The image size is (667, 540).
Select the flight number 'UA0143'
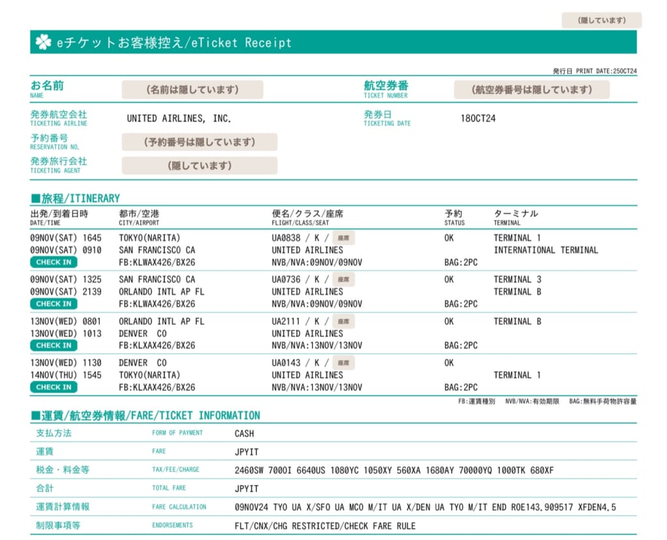(x=286, y=363)
